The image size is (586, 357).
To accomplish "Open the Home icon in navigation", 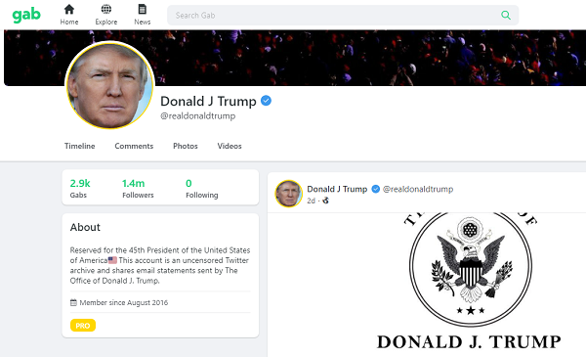I will click(x=69, y=9).
